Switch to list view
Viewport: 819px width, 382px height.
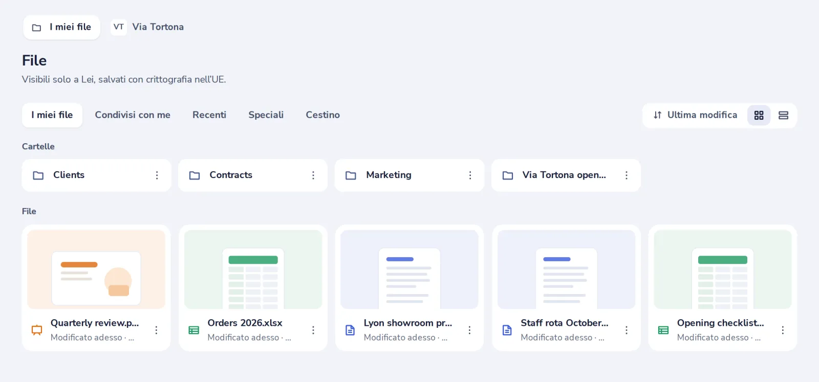783,116
